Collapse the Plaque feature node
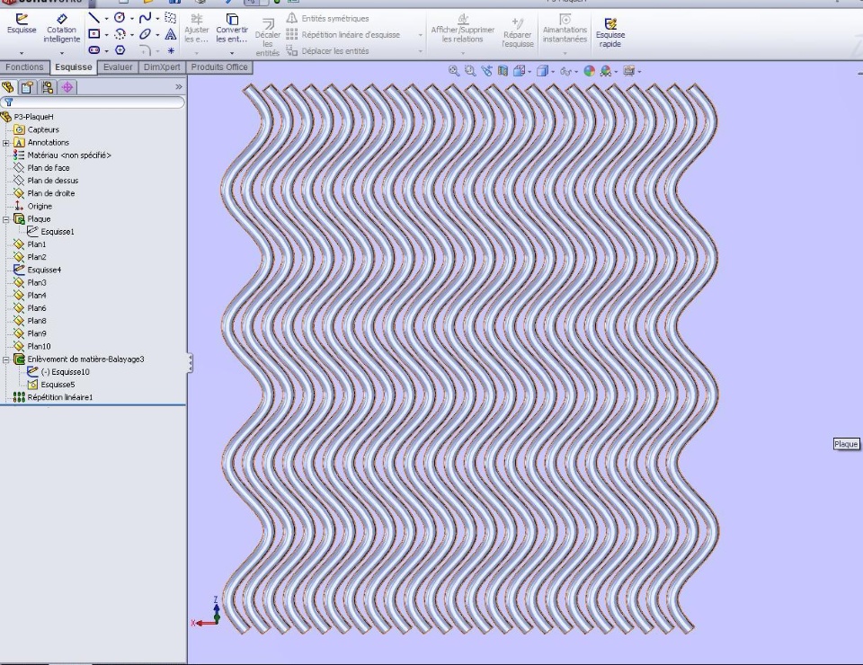This screenshot has width=863, height=665. coord(6,219)
